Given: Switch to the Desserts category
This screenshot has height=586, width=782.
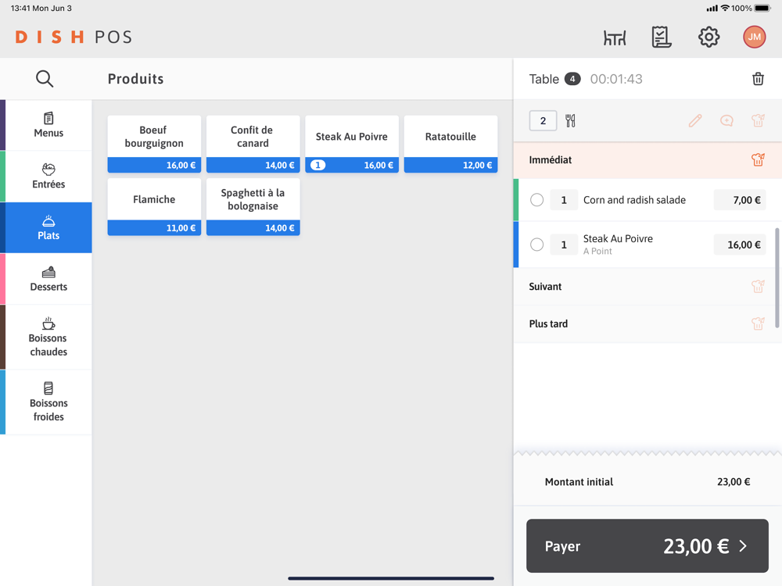Looking at the screenshot, I should coord(48,279).
